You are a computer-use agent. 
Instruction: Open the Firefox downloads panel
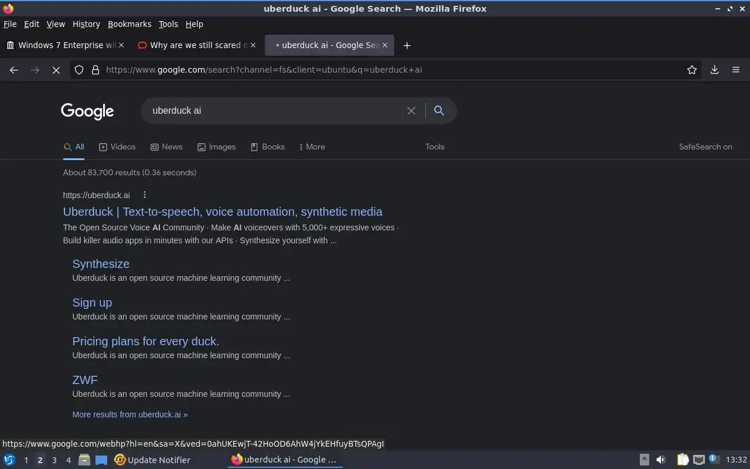[x=715, y=70]
